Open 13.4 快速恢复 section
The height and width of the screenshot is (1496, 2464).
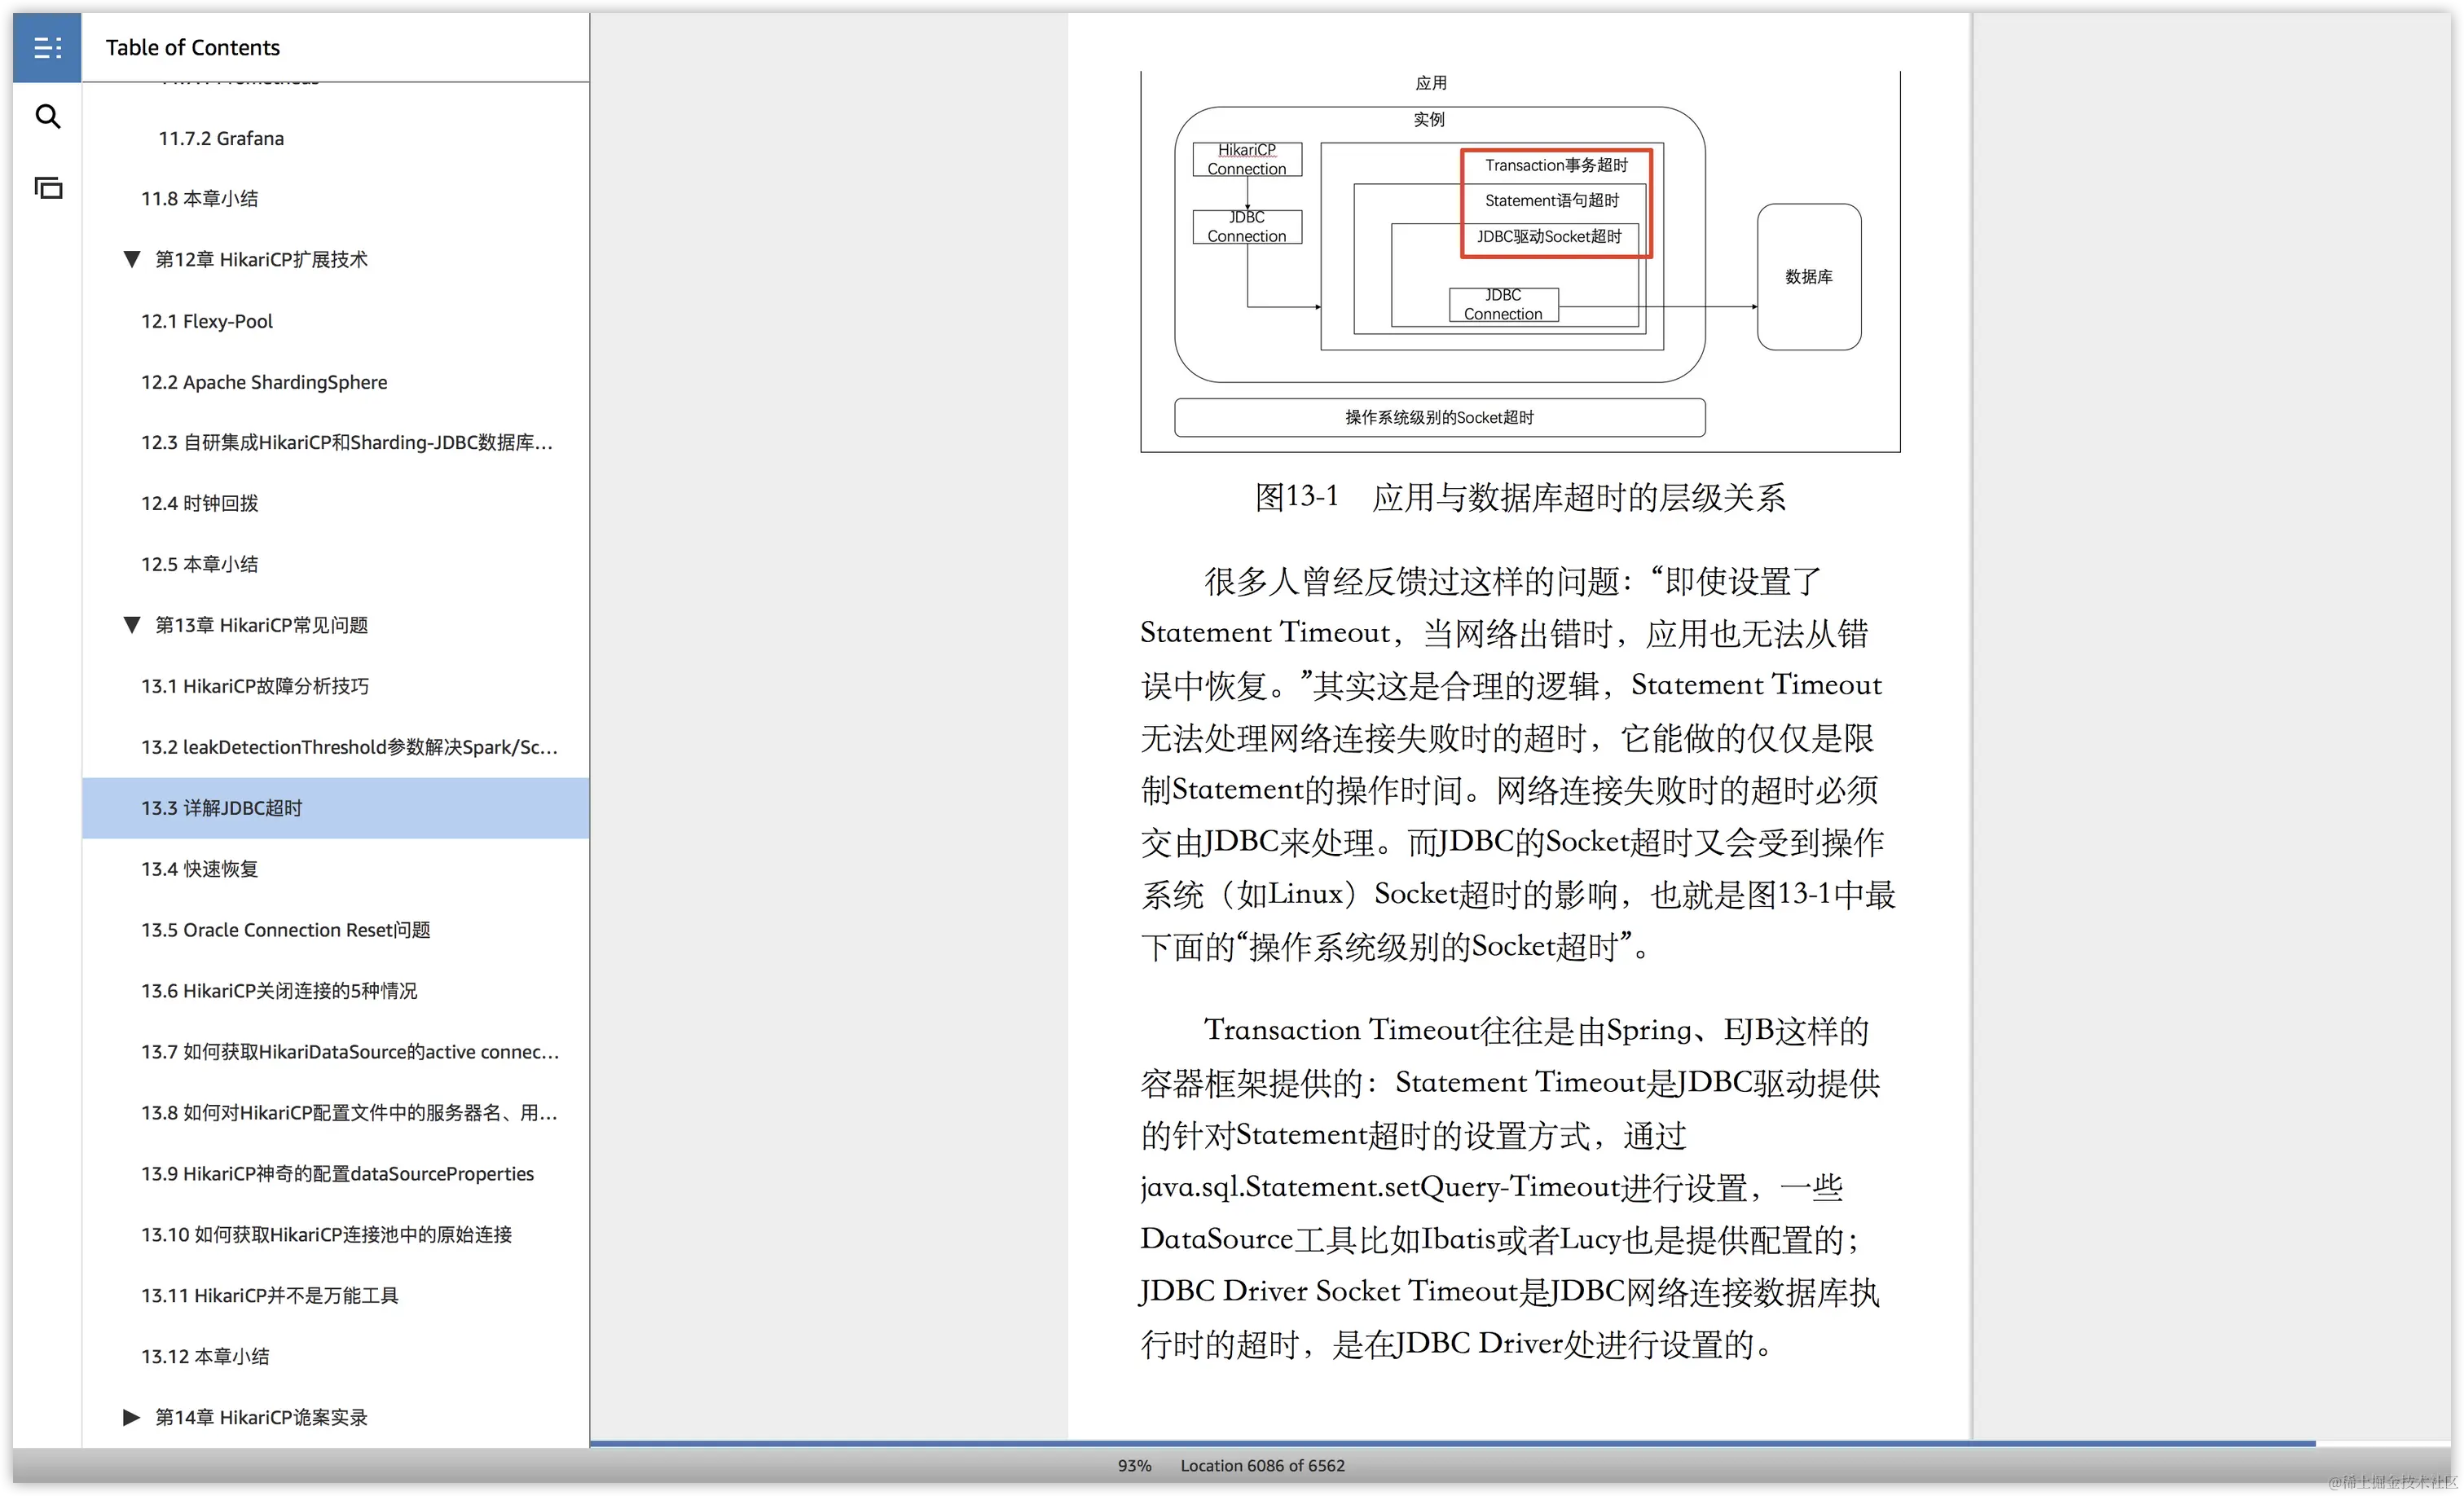(x=199, y=869)
